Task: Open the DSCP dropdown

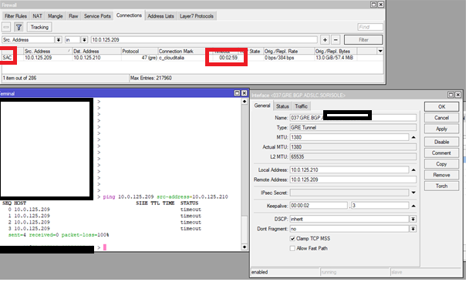Action: 413,219
